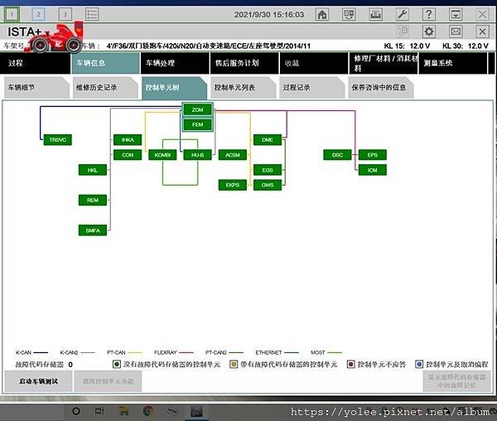The width and height of the screenshot is (497, 421).
Task: Open Chrome from the taskbar
Action: [147, 411]
